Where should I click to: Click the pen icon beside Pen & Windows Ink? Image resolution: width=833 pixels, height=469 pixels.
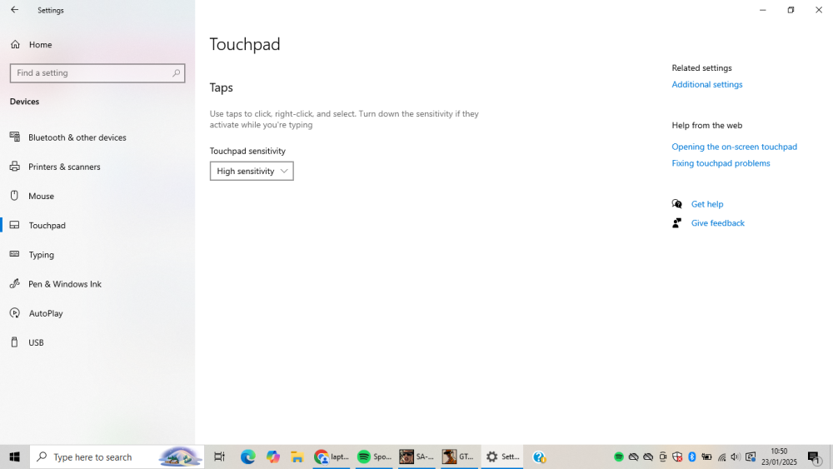point(15,283)
